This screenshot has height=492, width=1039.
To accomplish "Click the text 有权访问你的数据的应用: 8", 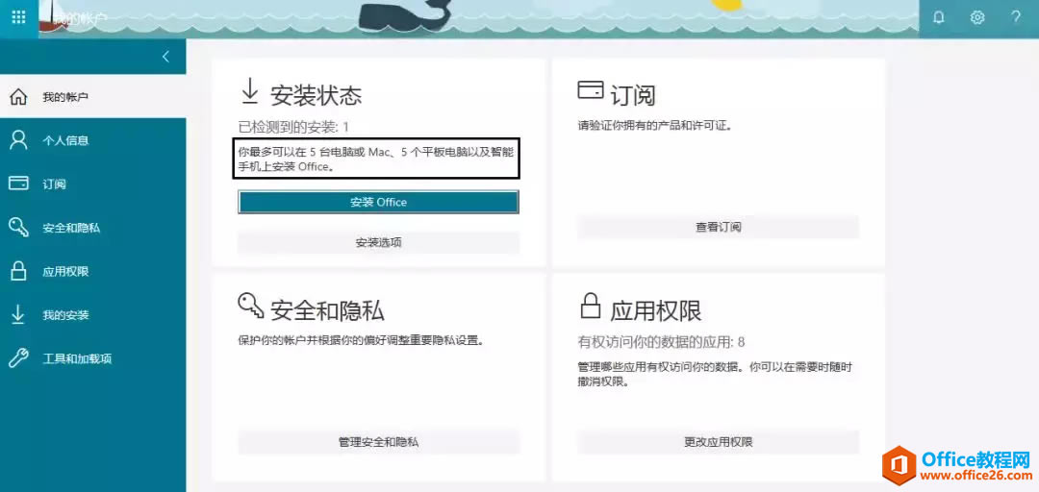I will click(x=661, y=342).
